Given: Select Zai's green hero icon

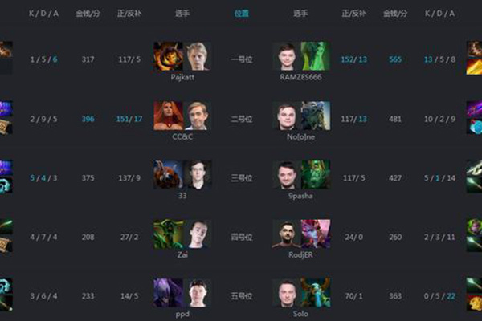Looking at the screenshot, I should (x=169, y=234).
